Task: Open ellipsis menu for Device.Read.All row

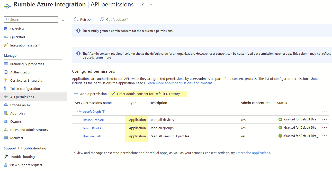Action: [325, 119]
